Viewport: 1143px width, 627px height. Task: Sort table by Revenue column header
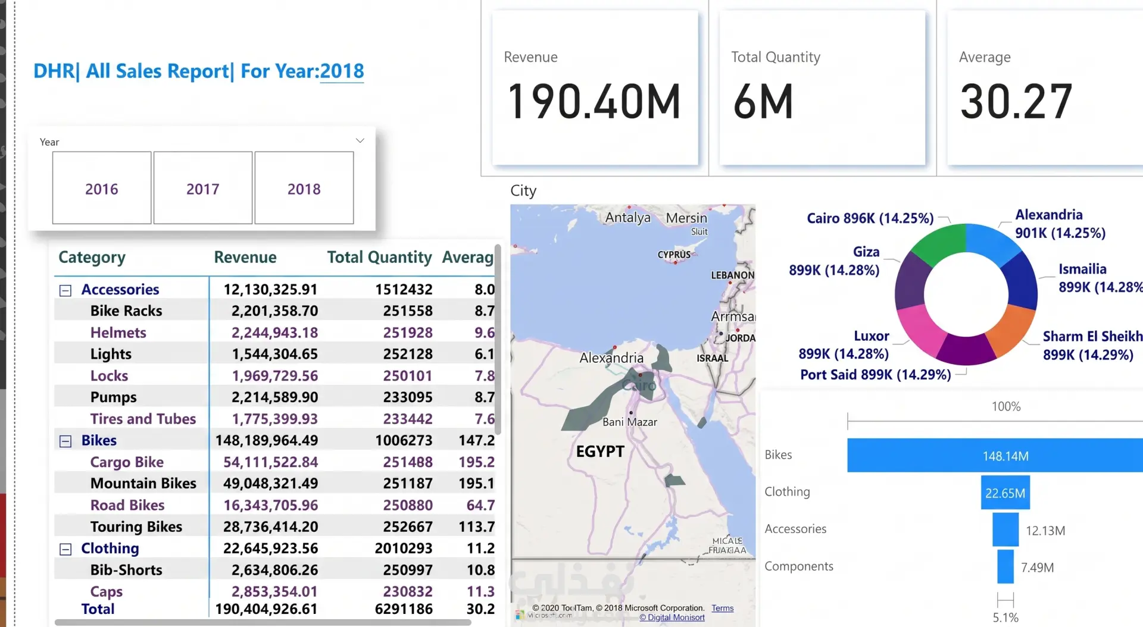245,258
